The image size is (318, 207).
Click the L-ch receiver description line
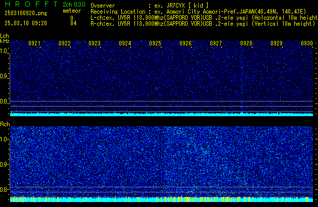tap(204, 18)
